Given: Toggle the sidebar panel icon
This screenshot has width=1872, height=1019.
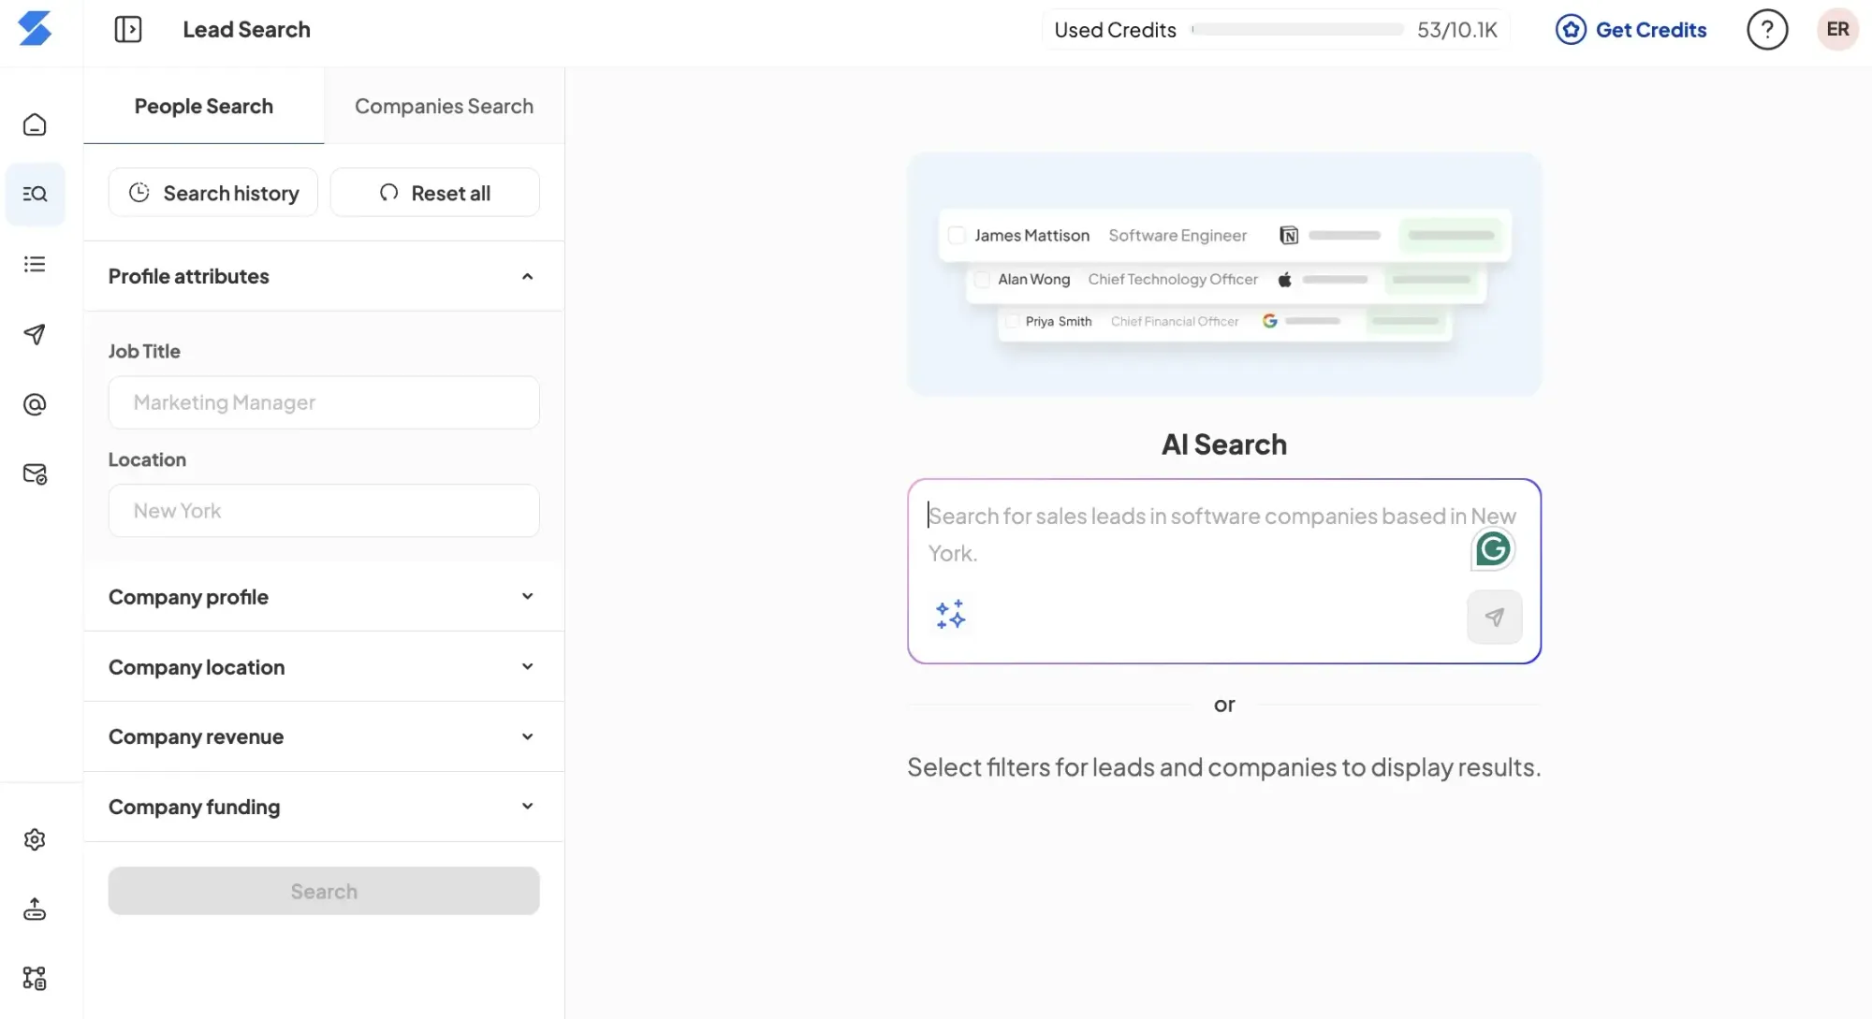Looking at the screenshot, I should [128, 30].
